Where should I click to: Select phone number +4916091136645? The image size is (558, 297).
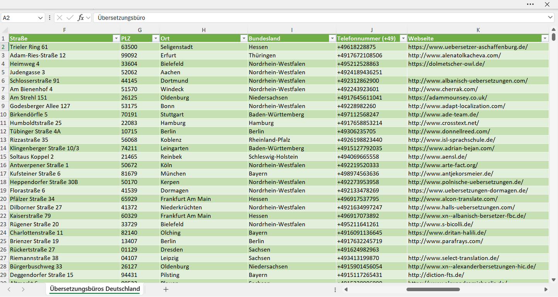point(371,233)
